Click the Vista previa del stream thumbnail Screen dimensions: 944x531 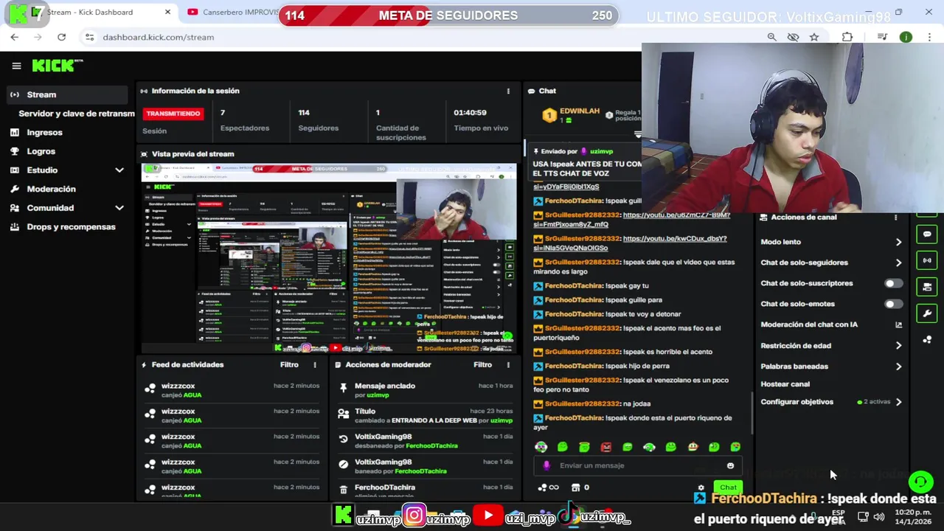[329, 258]
